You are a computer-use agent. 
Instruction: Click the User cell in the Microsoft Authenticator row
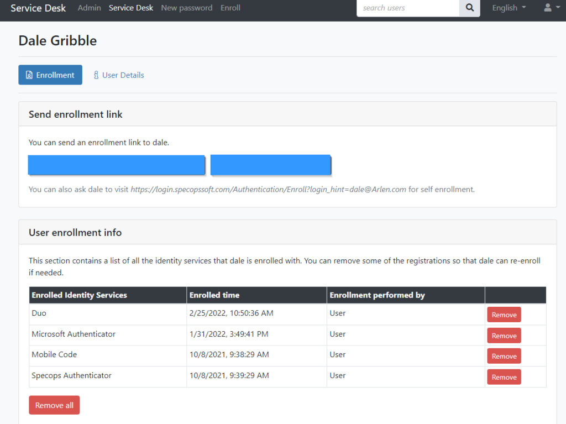406,334
